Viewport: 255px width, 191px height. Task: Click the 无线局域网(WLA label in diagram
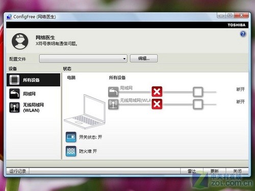tap(136, 100)
